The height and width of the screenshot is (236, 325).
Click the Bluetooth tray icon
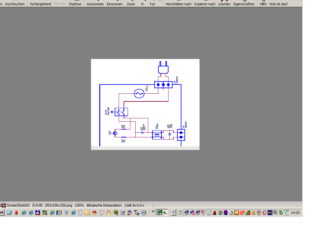point(226,213)
